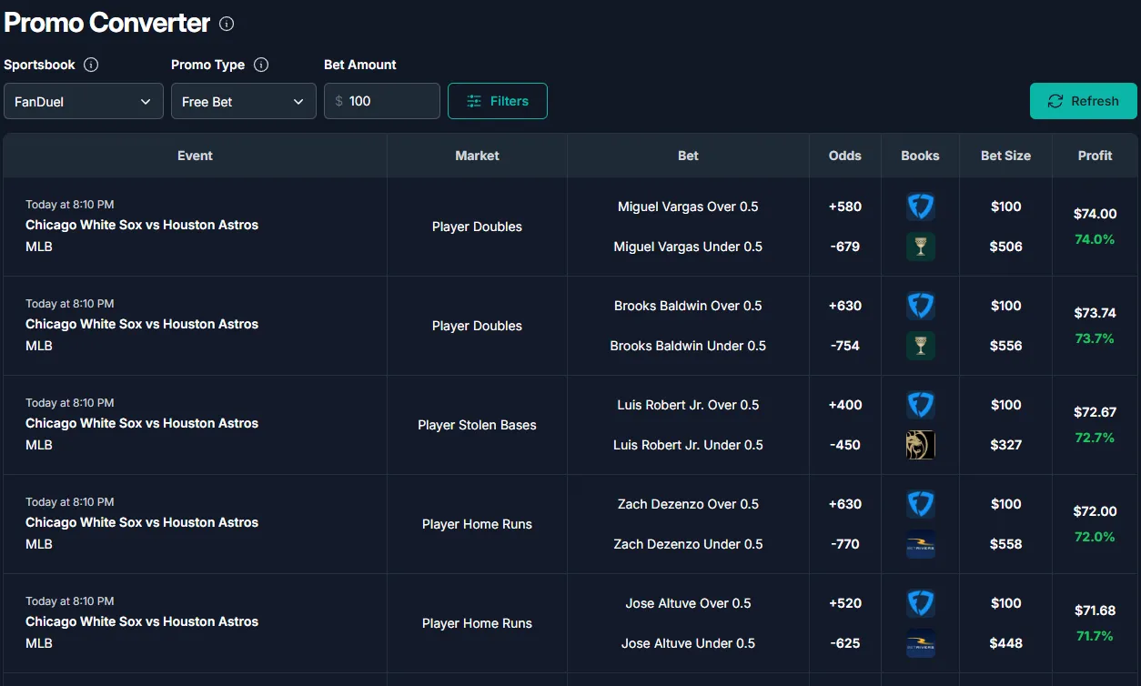Click the info icon beside Promo Converter title

coord(227,24)
